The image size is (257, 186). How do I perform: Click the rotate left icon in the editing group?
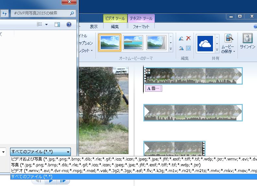tap(181, 38)
